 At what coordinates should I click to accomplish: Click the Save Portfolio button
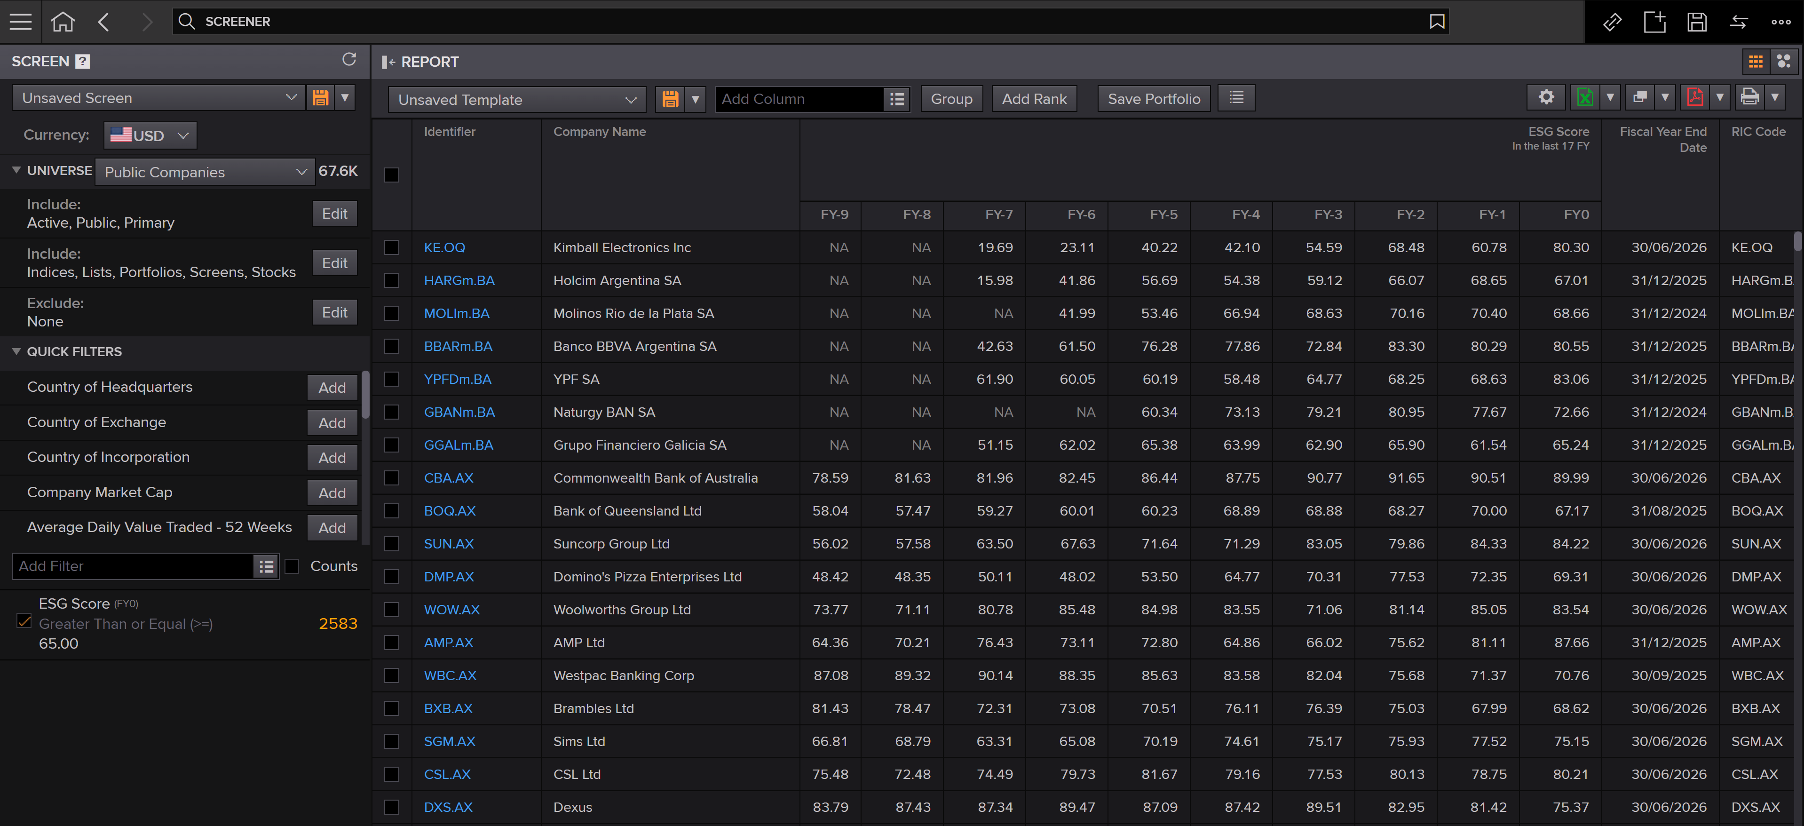tap(1153, 99)
